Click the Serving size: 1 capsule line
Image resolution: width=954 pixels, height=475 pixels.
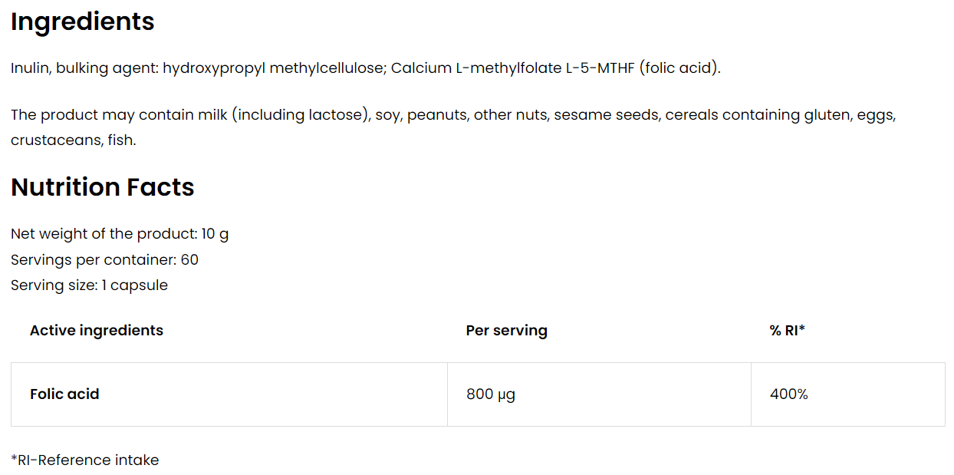coord(90,285)
